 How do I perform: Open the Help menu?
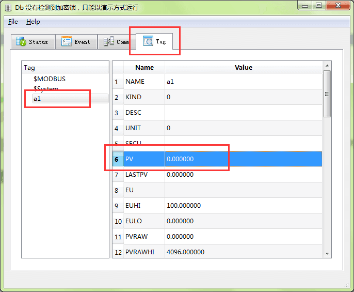pyautogui.click(x=33, y=22)
